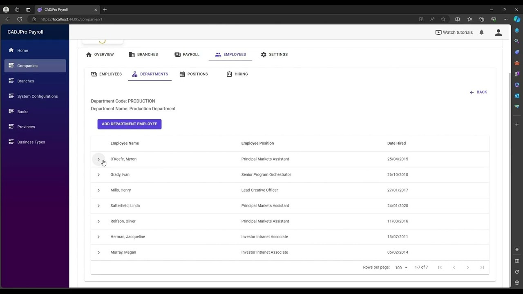Click Add Department Employee button

[x=129, y=124]
